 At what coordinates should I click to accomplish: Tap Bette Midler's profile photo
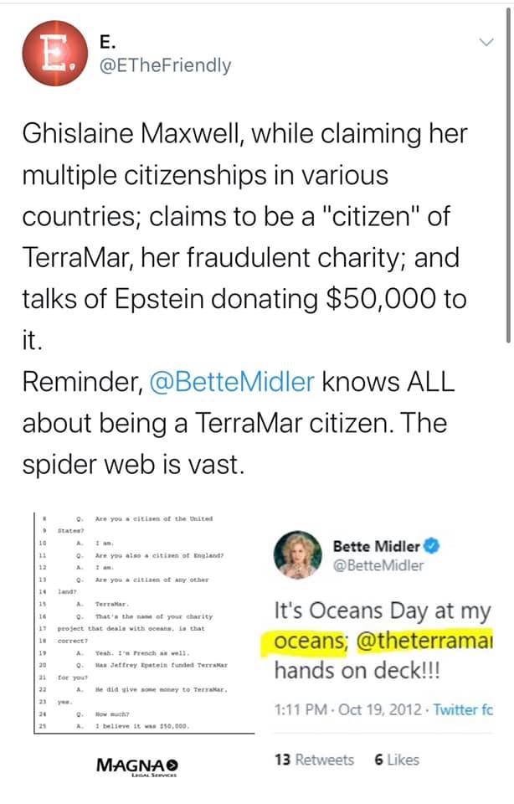click(297, 554)
